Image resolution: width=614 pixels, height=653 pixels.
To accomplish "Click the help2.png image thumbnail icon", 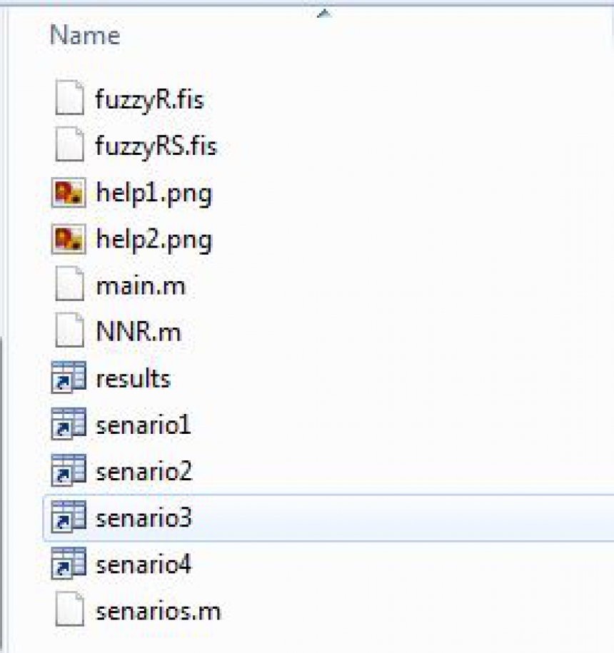I will point(69,239).
